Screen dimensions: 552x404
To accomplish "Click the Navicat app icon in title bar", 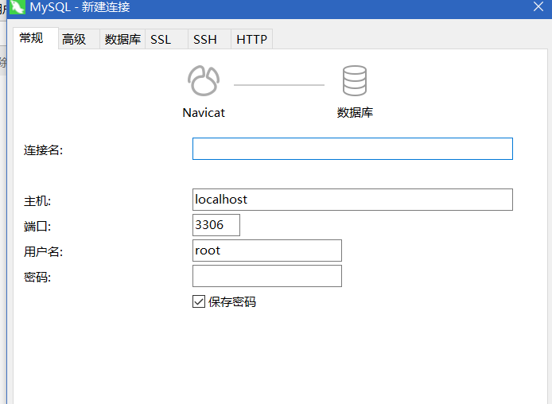I will pos(17,6).
